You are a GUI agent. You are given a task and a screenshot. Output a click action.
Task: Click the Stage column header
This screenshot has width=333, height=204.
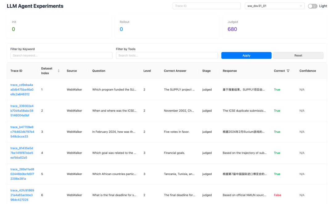tap(206, 71)
